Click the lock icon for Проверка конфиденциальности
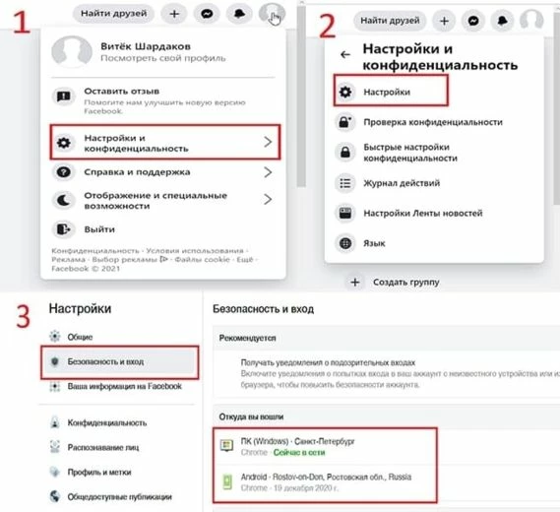 (x=345, y=122)
